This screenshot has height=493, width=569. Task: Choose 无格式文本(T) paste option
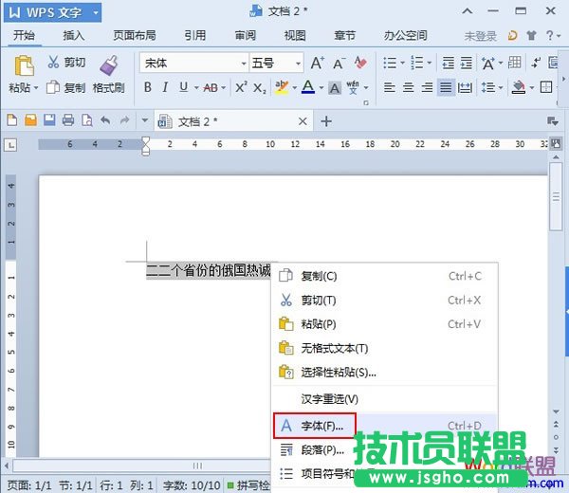(x=385, y=348)
